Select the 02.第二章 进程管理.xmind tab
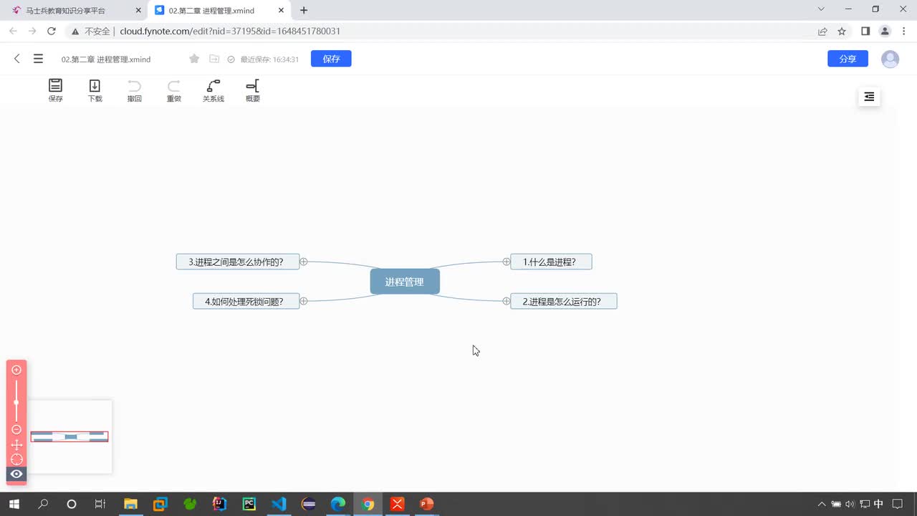 tap(220, 10)
